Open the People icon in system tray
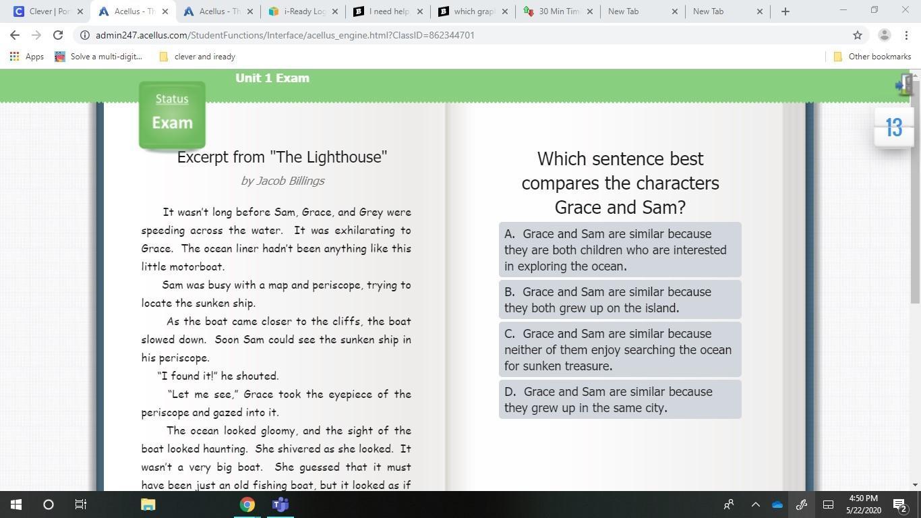This screenshot has width=921, height=518. (x=729, y=505)
